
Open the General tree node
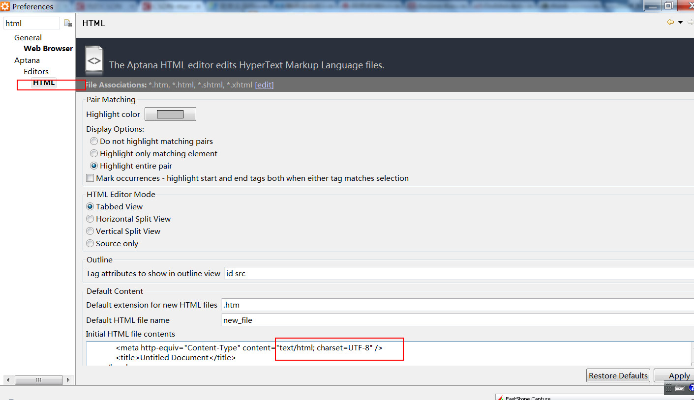point(28,37)
